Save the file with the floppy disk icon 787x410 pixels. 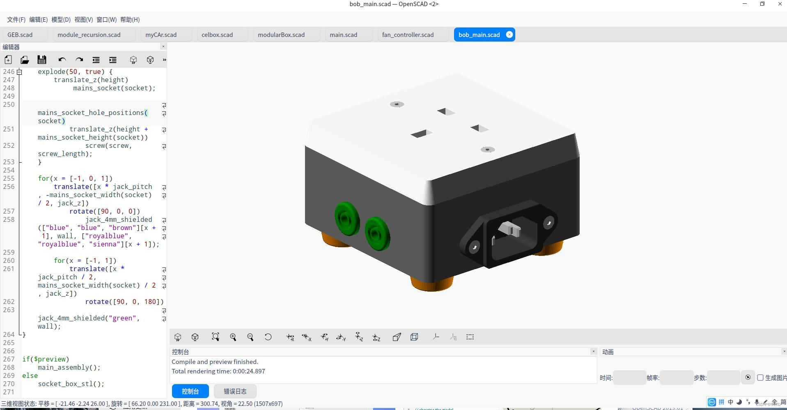click(42, 60)
